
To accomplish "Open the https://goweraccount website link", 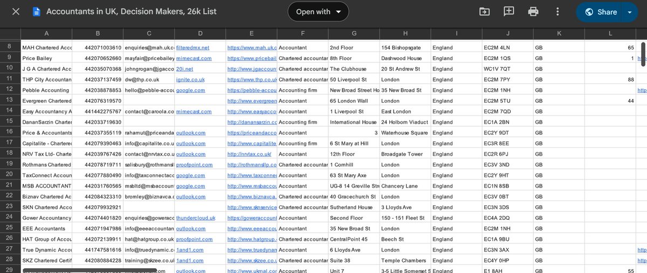I will (252, 218).
